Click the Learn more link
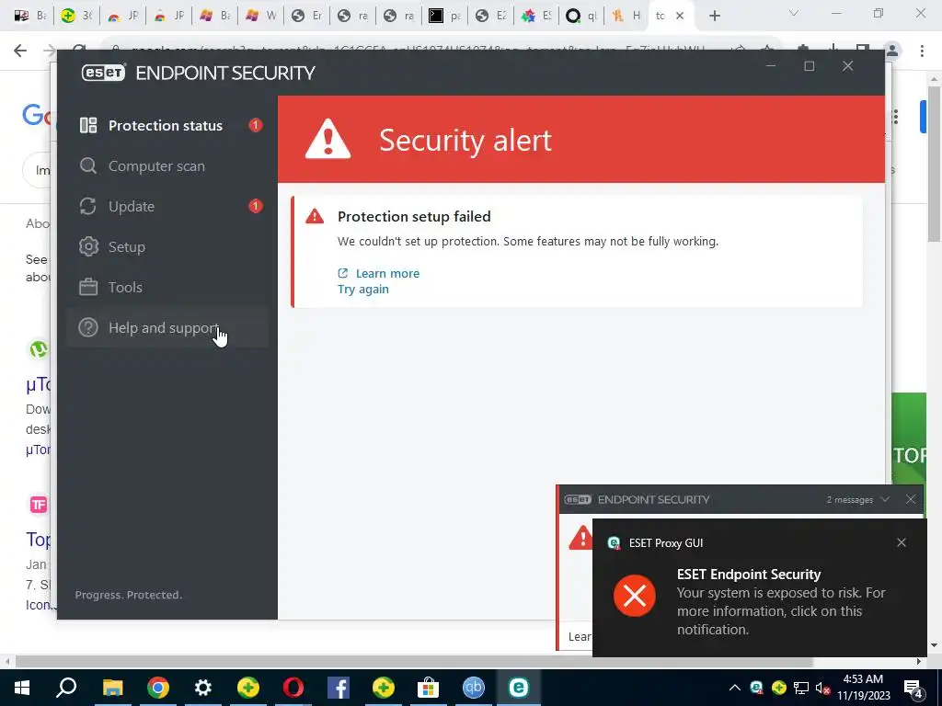The width and height of the screenshot is (942, 706). [387, 273]
